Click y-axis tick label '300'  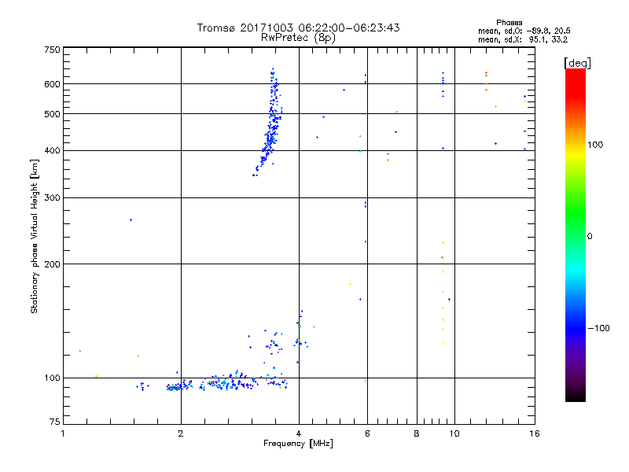tap(52, 197)
